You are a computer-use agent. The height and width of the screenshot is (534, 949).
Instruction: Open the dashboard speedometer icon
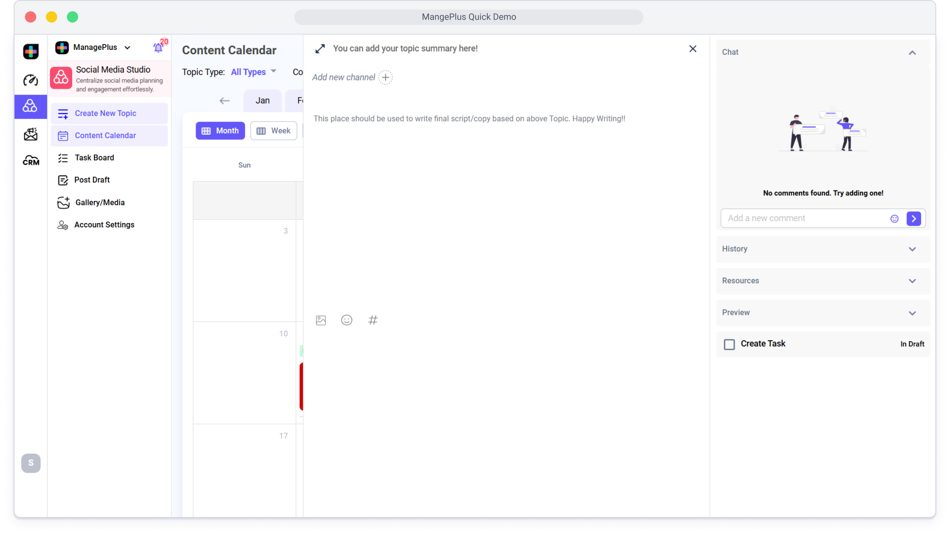click(31, 80)
